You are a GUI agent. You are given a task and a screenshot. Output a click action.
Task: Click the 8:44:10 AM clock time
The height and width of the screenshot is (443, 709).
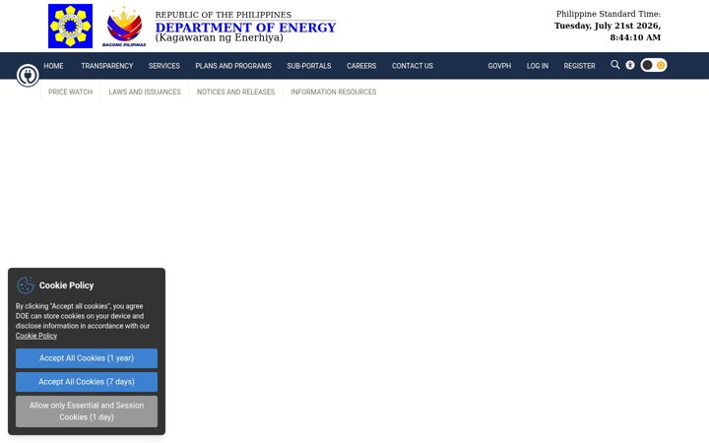(x=635, y=37)
